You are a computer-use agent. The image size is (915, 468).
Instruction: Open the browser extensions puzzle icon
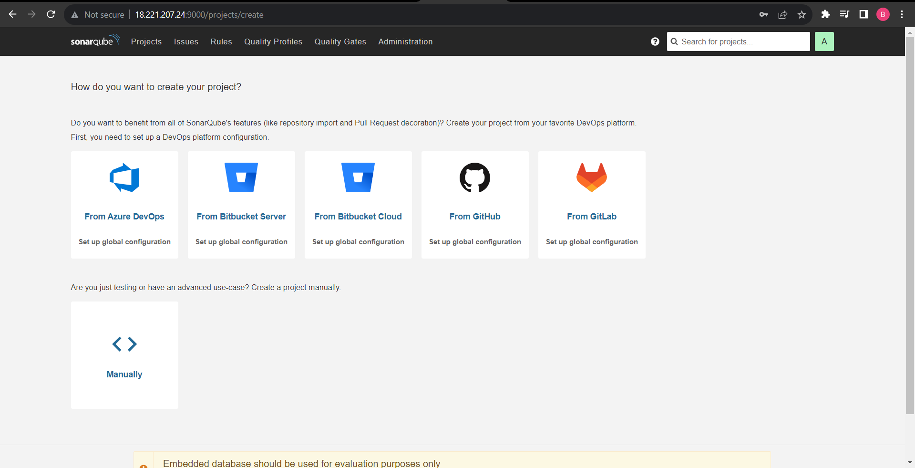[825, 14]
